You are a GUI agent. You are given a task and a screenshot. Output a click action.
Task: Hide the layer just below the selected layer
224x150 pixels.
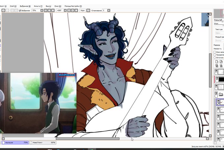pos(218,108)
